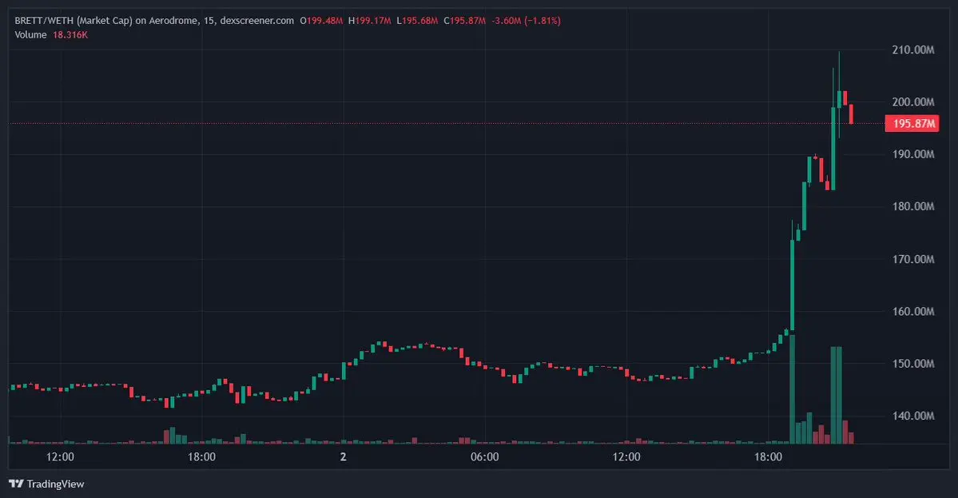The image size is (958, 498).
Task: Click the 150.00M price axis label
Action: click(x=912, y=364)
